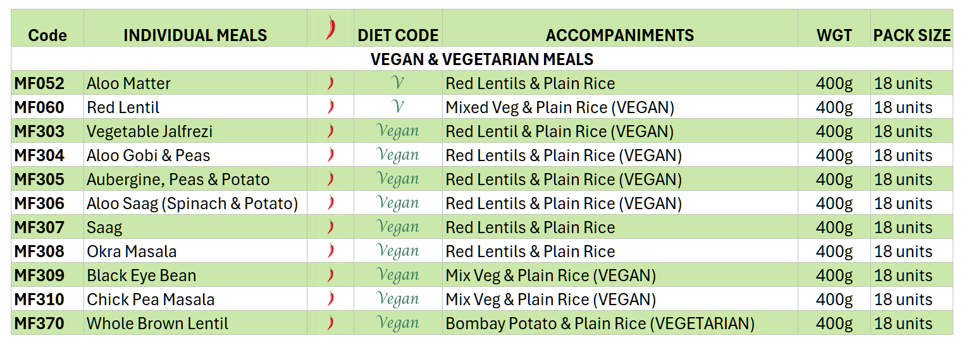Viewport: 971px width, 350px height.
Task: Select the Aubergine, Peas & Potato cell
Action: tap(178, 179)
